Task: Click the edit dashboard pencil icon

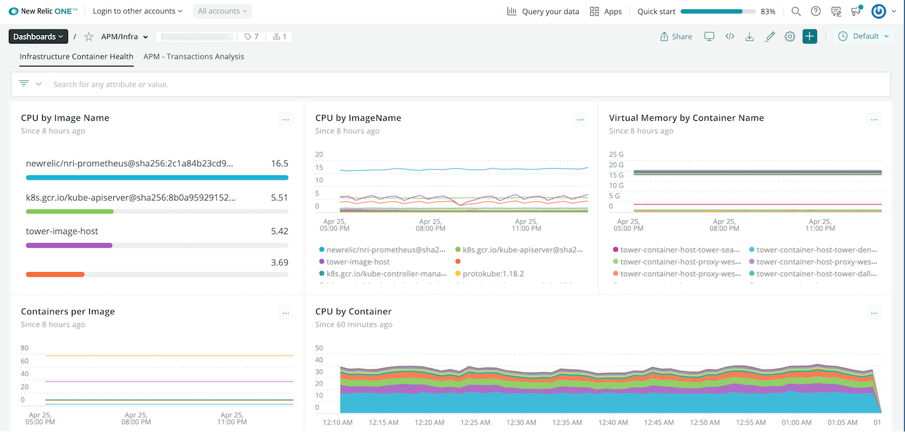Action: coord(770,36)
